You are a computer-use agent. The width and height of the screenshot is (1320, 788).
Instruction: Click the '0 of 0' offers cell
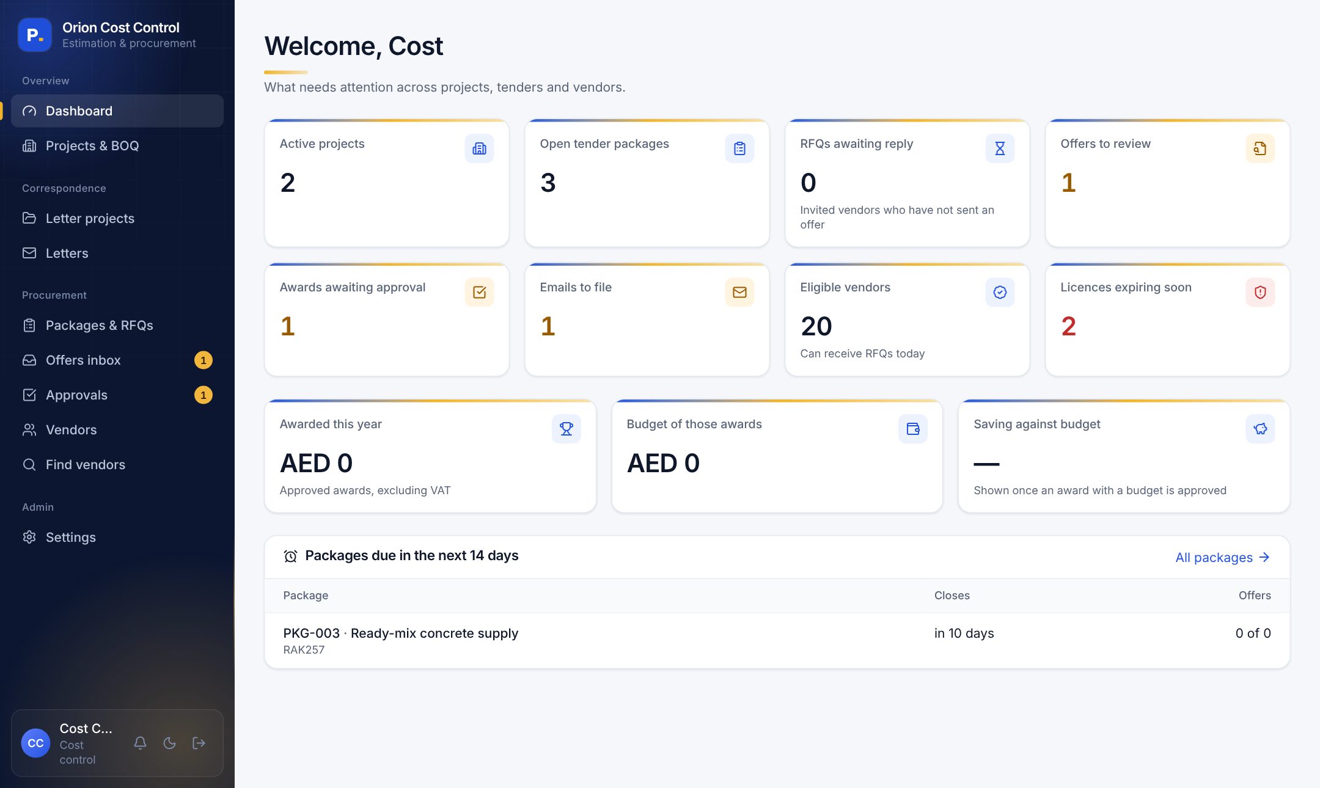tap(1253, 633)
